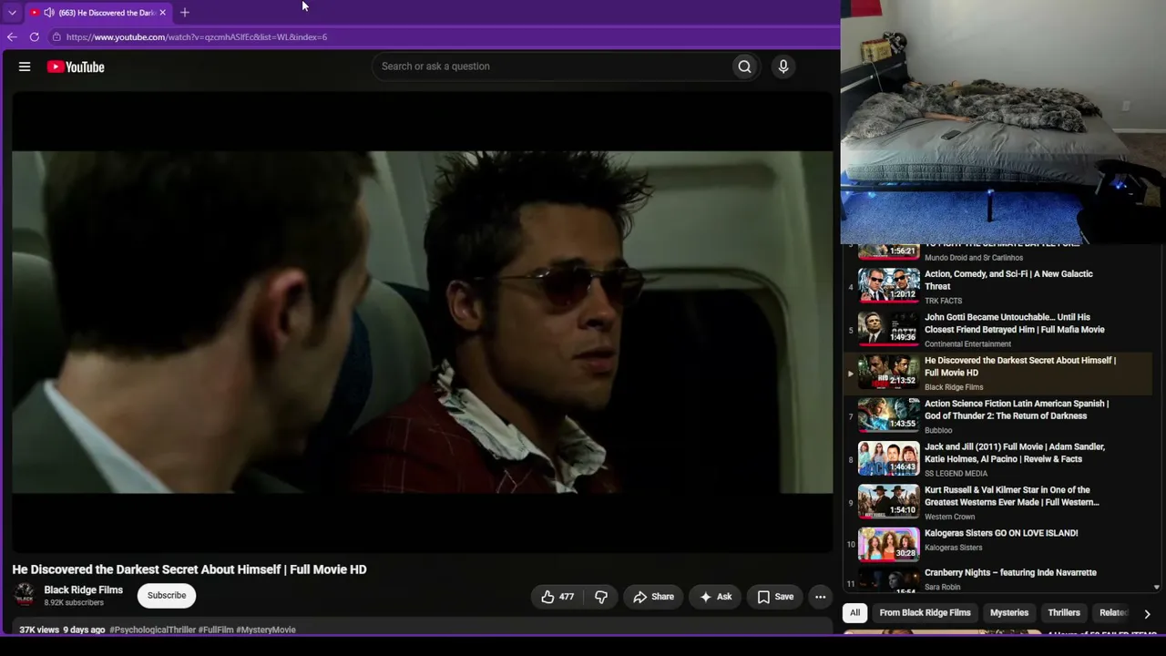This screenshot has width=1166, height=656.
Task: Play "Action, Comedy, and Sci-Fi | A New Galactic Threat"
Action: [x=1008, y=280]
